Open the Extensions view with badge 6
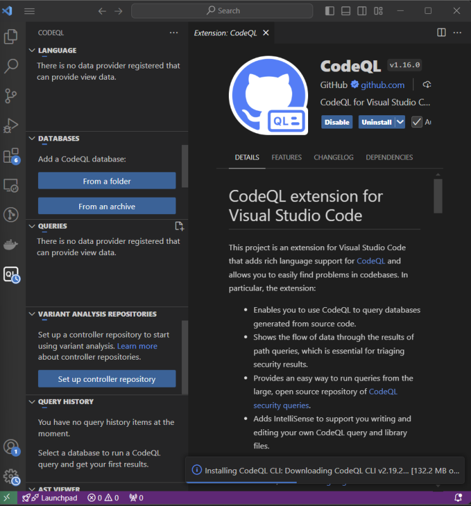 click(11, 156)
